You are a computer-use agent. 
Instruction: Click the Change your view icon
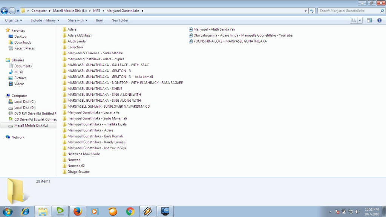pyautogui.click(x=354, y=20)
